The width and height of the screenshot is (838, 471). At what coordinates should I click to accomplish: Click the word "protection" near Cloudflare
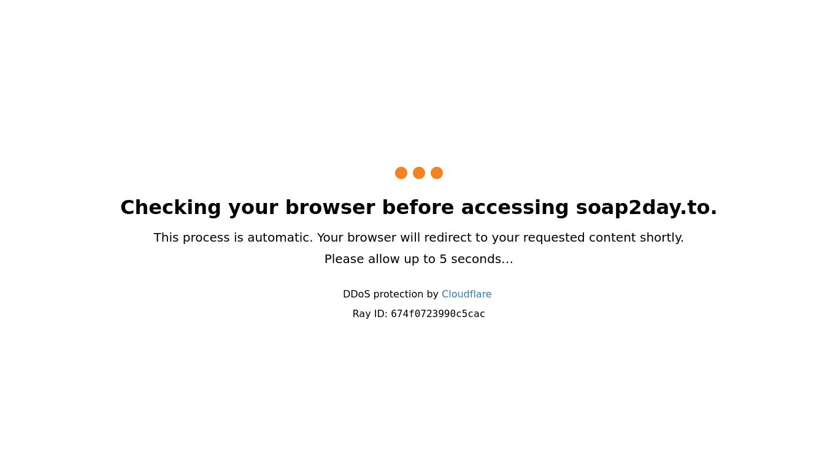click(x=399, y=294)
